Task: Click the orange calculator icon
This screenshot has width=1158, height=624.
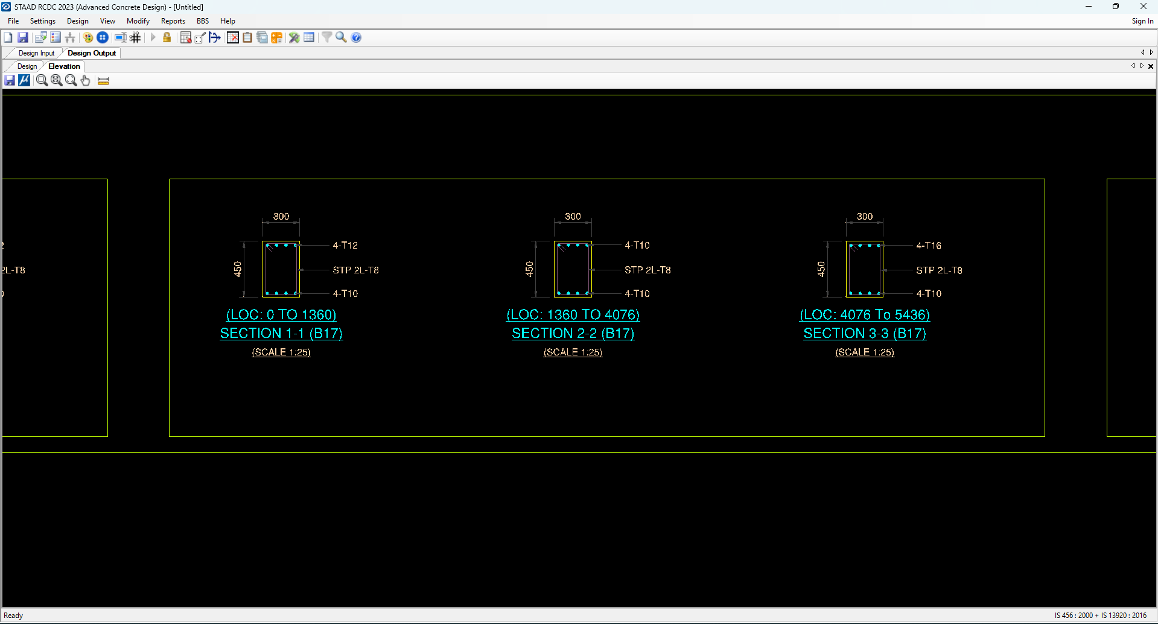Action: click(277, 37)
